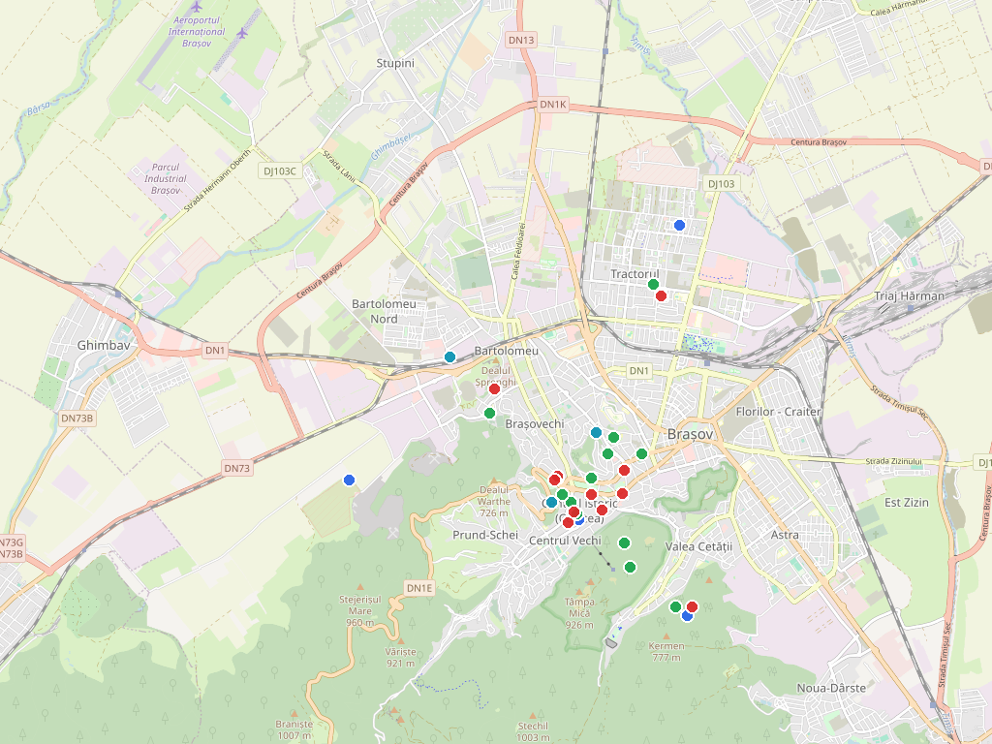Click the isolated blue marker near DN73
This screenshot has height=744, width=992.
(349, 480)
